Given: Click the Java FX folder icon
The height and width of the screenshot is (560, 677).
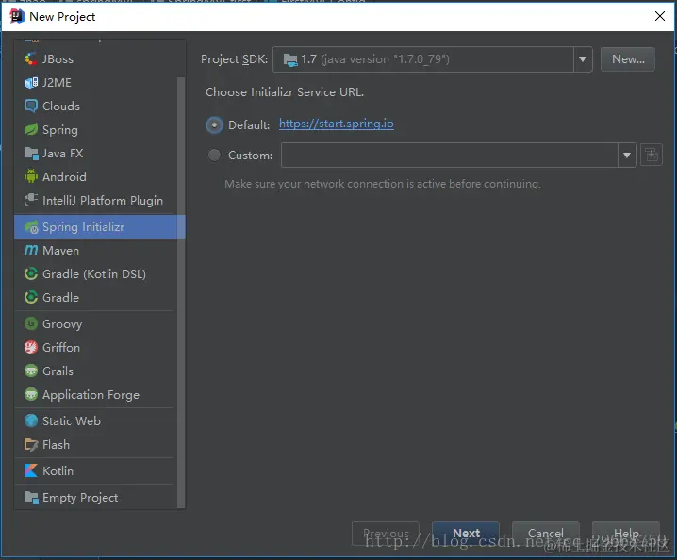Looking at the screenshot, I should [x=31, y=154].
